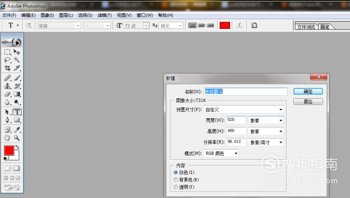Switch to Quick Mask mode
This screenshot has height=198, width=350.
[x=16, y=168]
